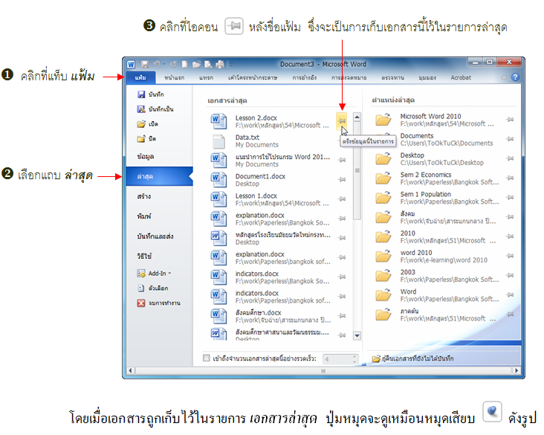Switch to เค้าโครงหน้ากระดาษ ribbon tab
544x435 pixels.
[253, 78]
